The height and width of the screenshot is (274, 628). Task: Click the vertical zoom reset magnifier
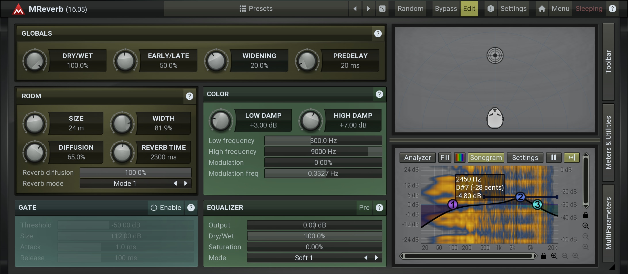pos(586,247)
